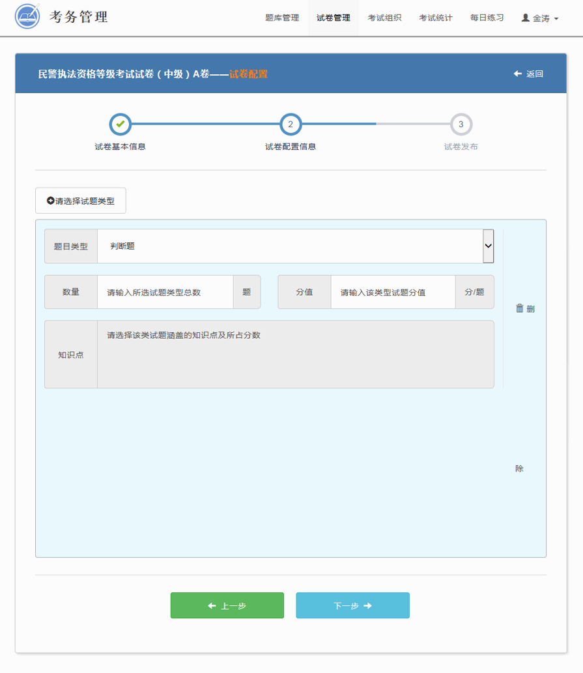Click the user avatar icon beside 金涛
Screen dimensions: 583x673
pyautogui.click(x=526, y=18)
